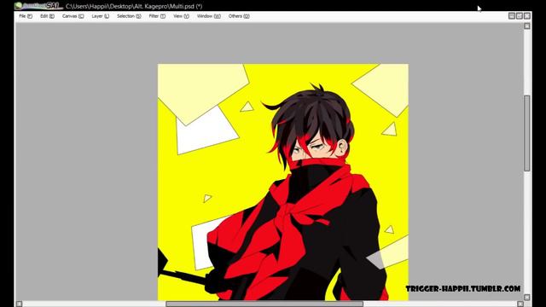Image resolution: width=546 pixels, height=307 pixels.
Task: Open the Selection menu
Action: (x=129, y=16)
